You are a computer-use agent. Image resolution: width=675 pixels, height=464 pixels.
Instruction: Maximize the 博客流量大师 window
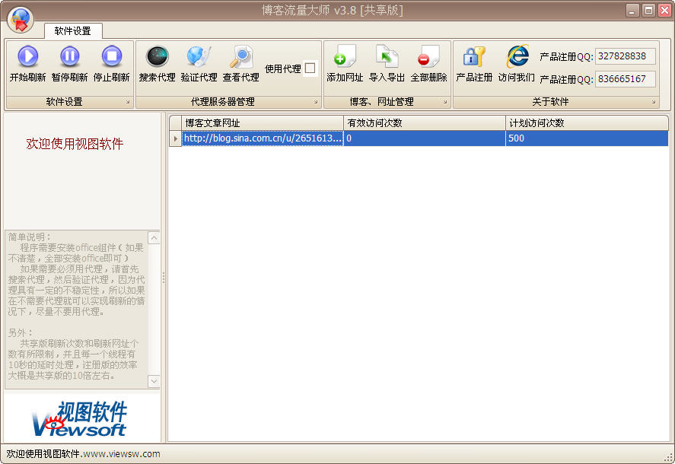coord(648,11)
